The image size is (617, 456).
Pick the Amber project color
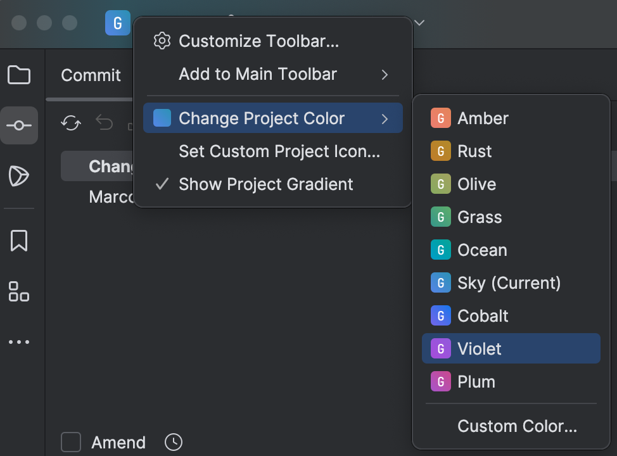(511, 118)
